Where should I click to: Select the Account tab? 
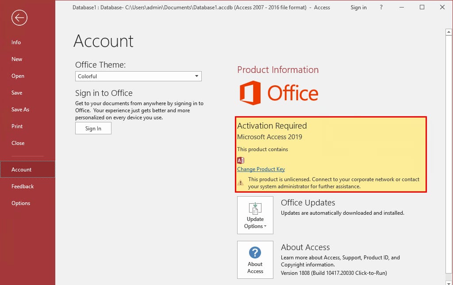tap(27, 169)
